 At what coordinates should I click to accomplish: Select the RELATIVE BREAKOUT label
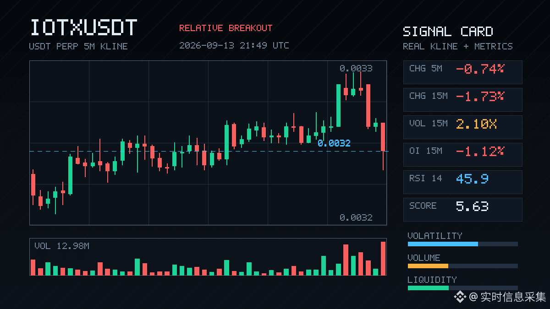tap(225, 28)
